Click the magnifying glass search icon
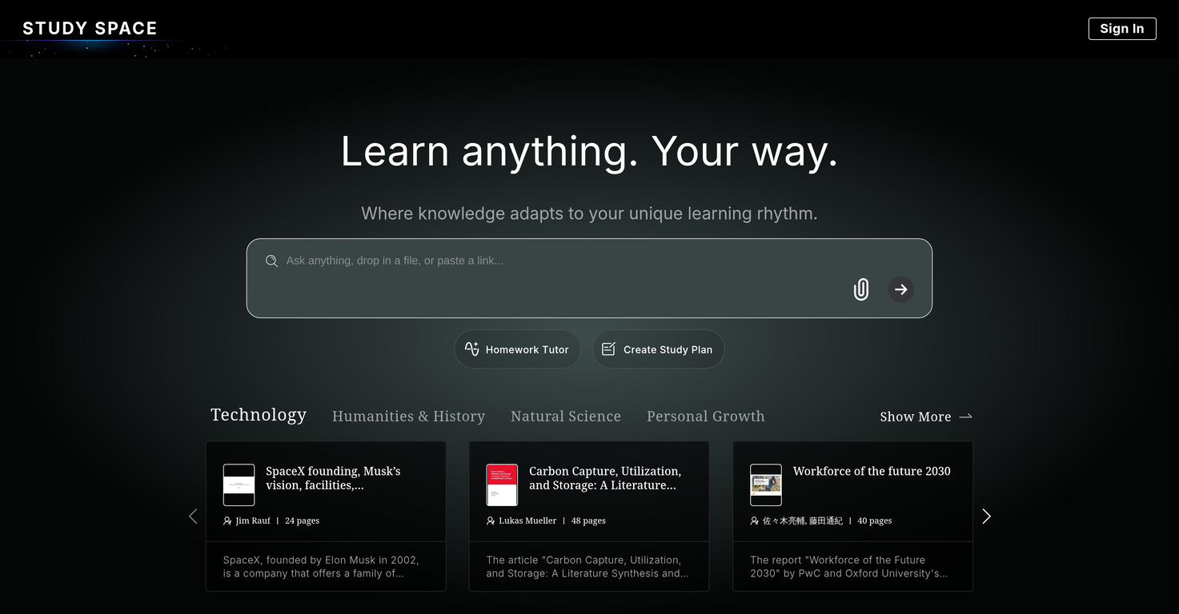 (271, 261)
